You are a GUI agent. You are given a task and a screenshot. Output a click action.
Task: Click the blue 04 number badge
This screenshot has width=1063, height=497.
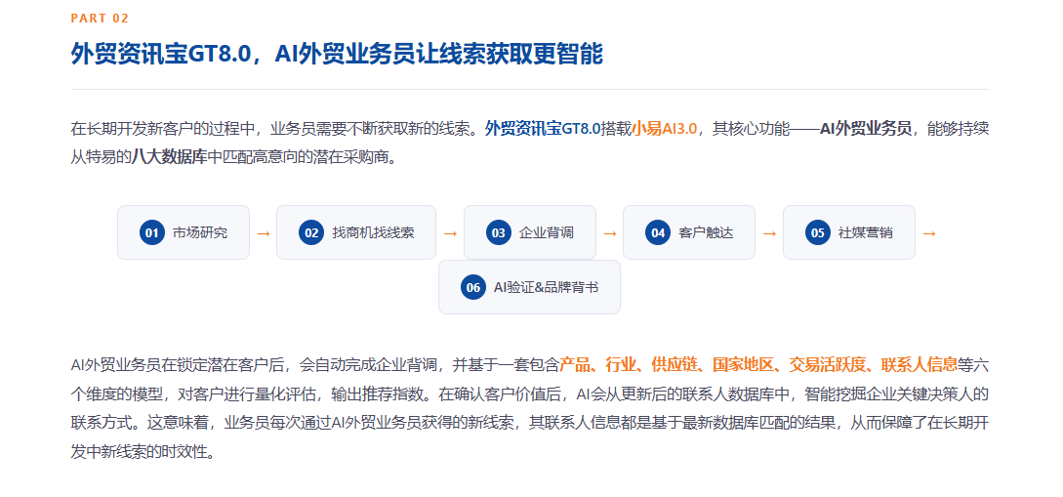click(x=658, y=233)
